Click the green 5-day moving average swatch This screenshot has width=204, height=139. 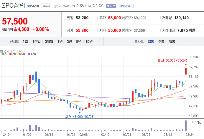[x=3, y=54]
